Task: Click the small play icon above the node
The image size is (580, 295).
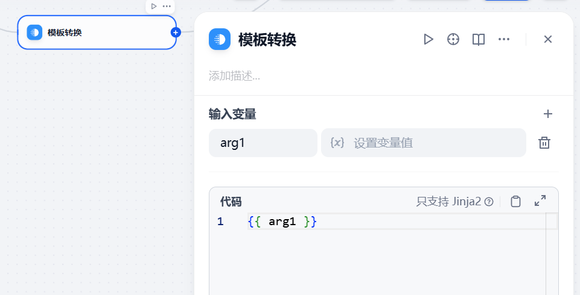Action: (x=154, y=6)
